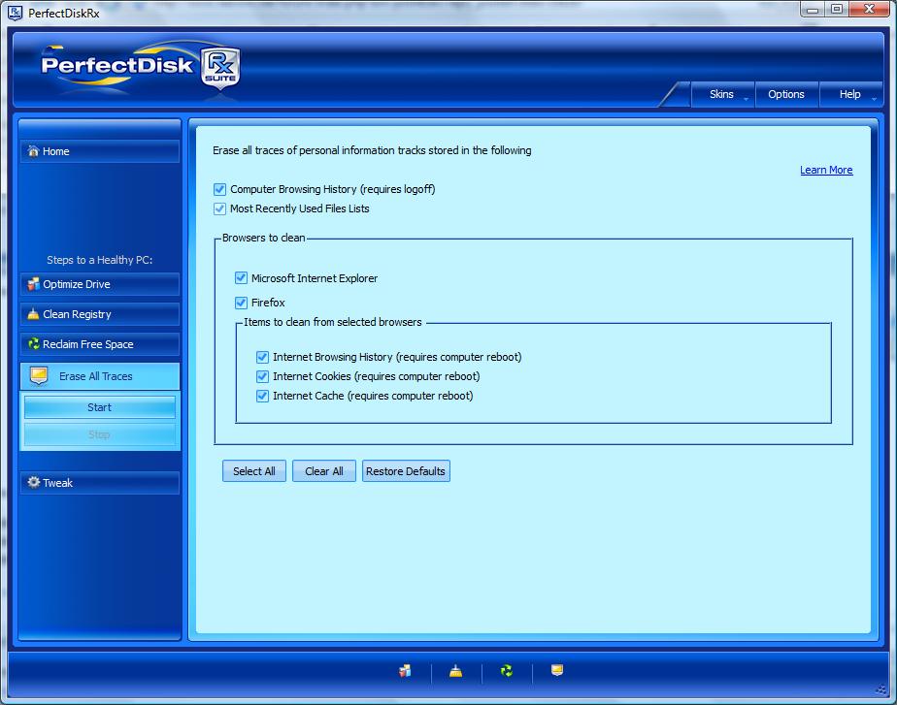Click the green recycle icon in bottom toolbar
This screenshot has width=897, height=705.
click(x=506, y=670)
